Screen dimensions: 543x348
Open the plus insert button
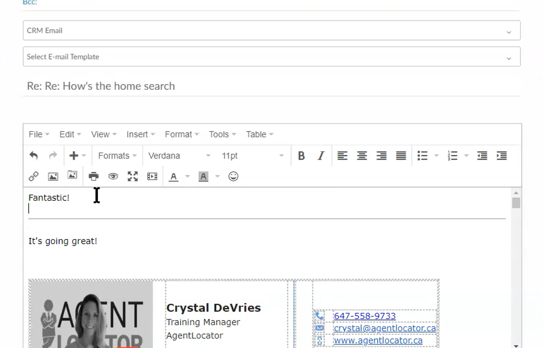point(74,156)
